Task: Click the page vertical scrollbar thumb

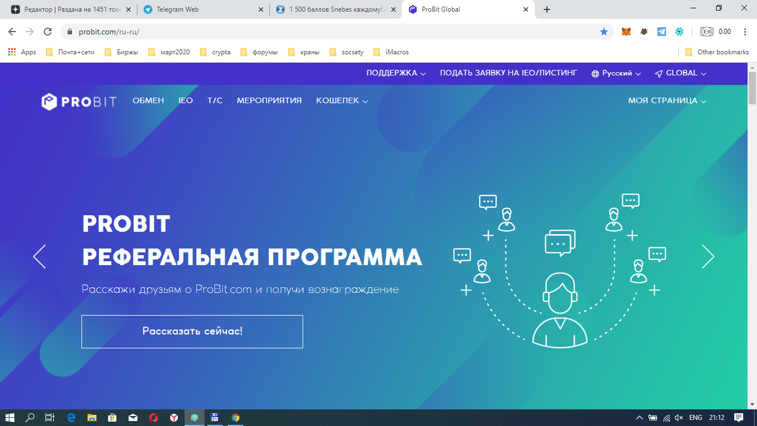Action: 752,88
